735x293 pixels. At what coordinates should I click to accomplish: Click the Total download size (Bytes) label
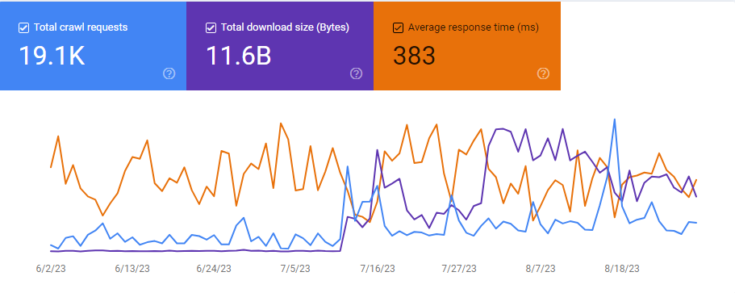(285, 27)
